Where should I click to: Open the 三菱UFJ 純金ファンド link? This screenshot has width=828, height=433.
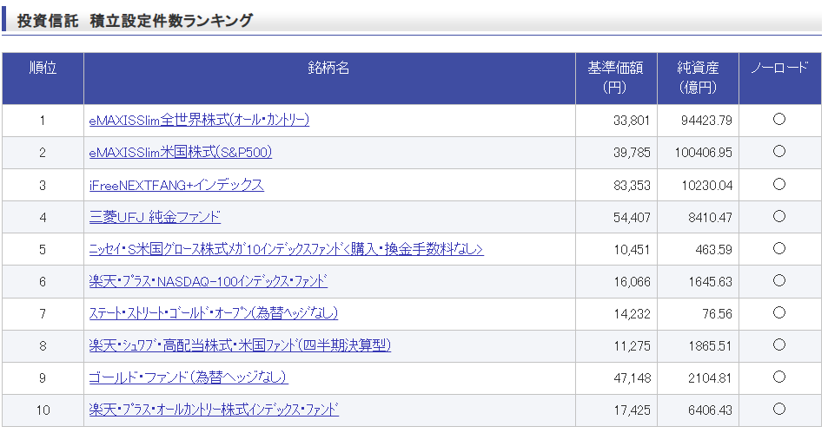point(155,217)
